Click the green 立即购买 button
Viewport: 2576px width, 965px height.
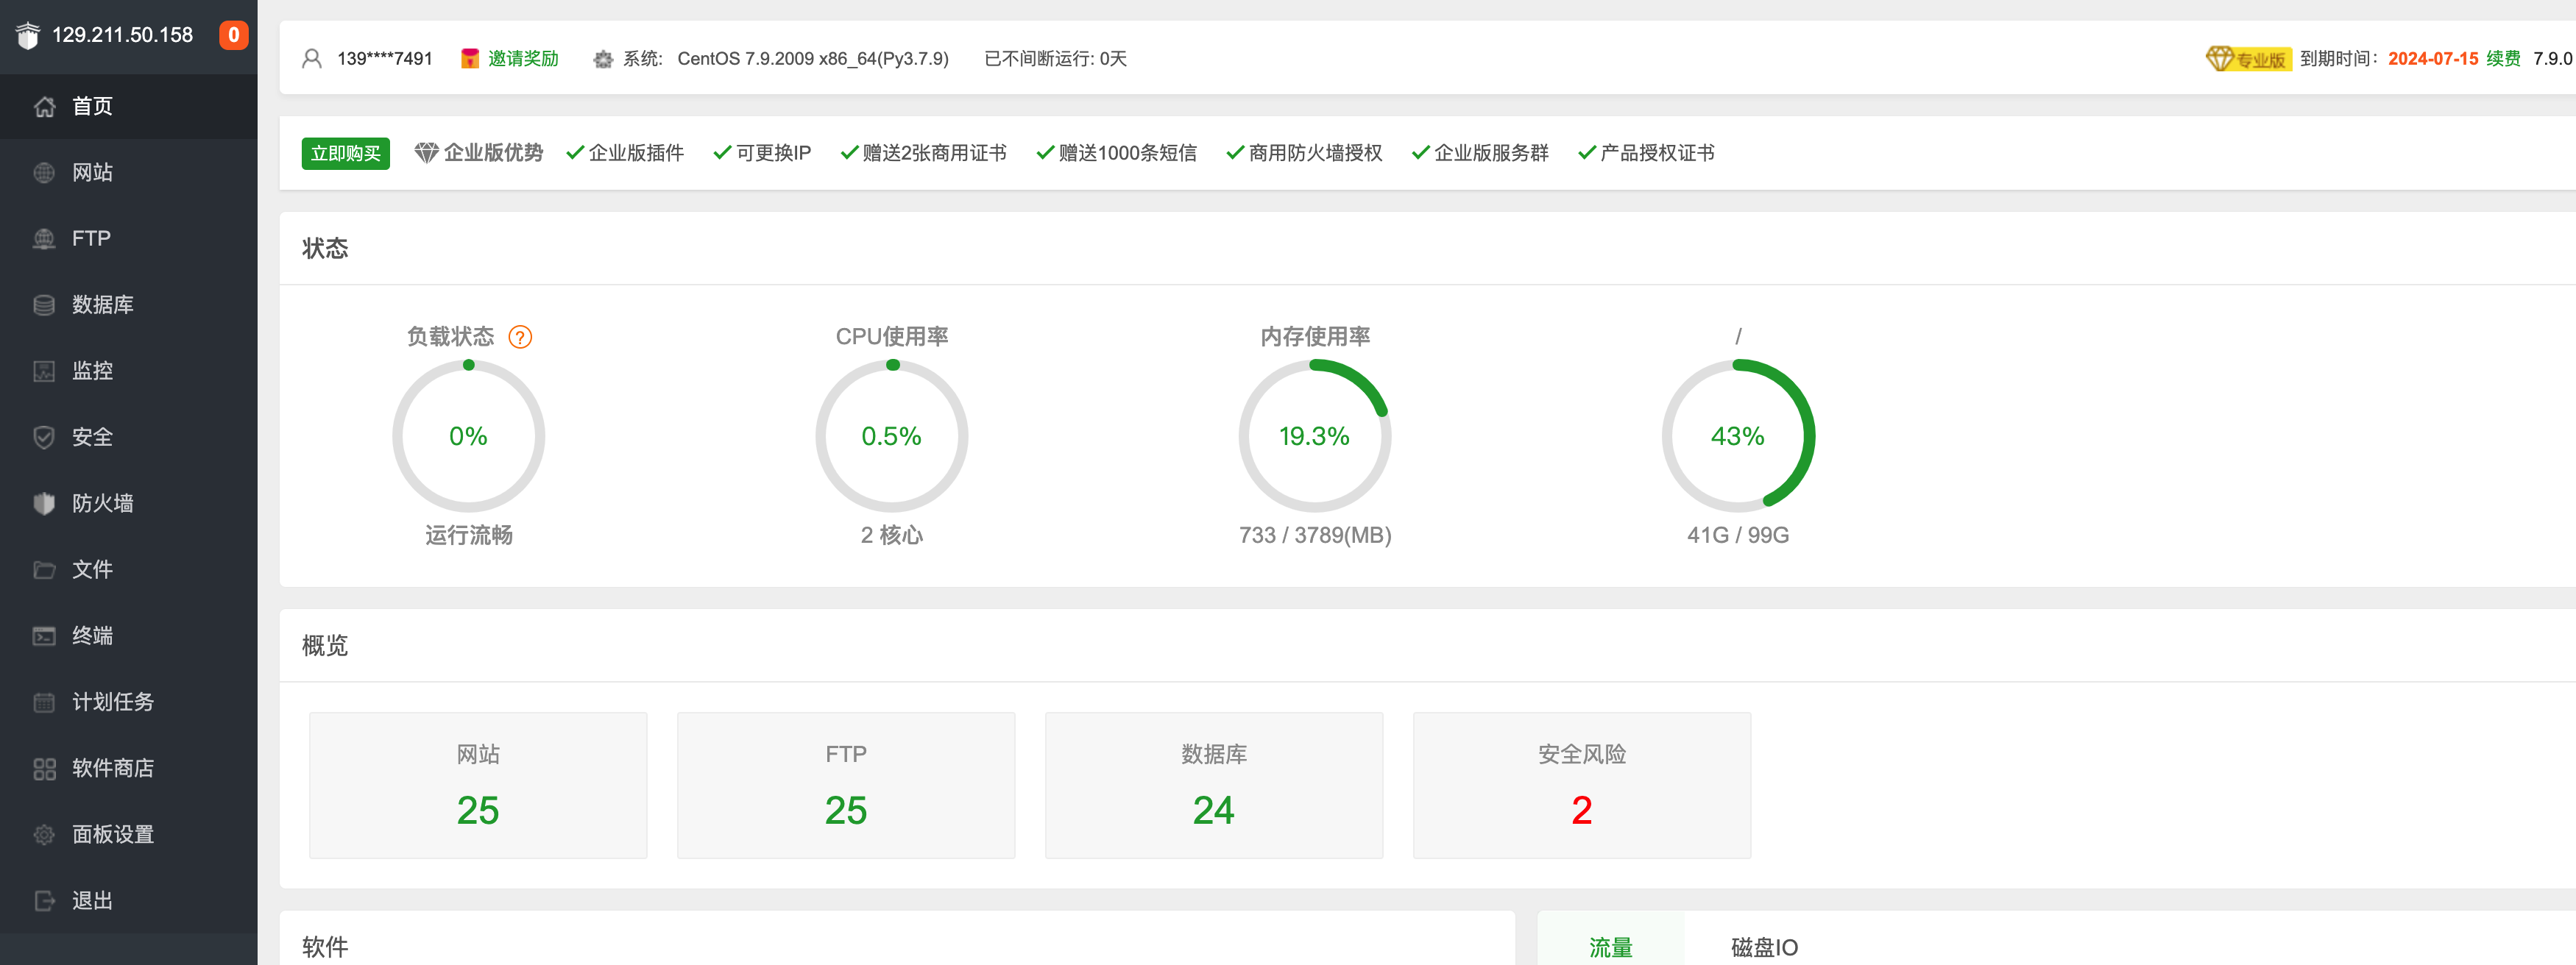[345, 153]
